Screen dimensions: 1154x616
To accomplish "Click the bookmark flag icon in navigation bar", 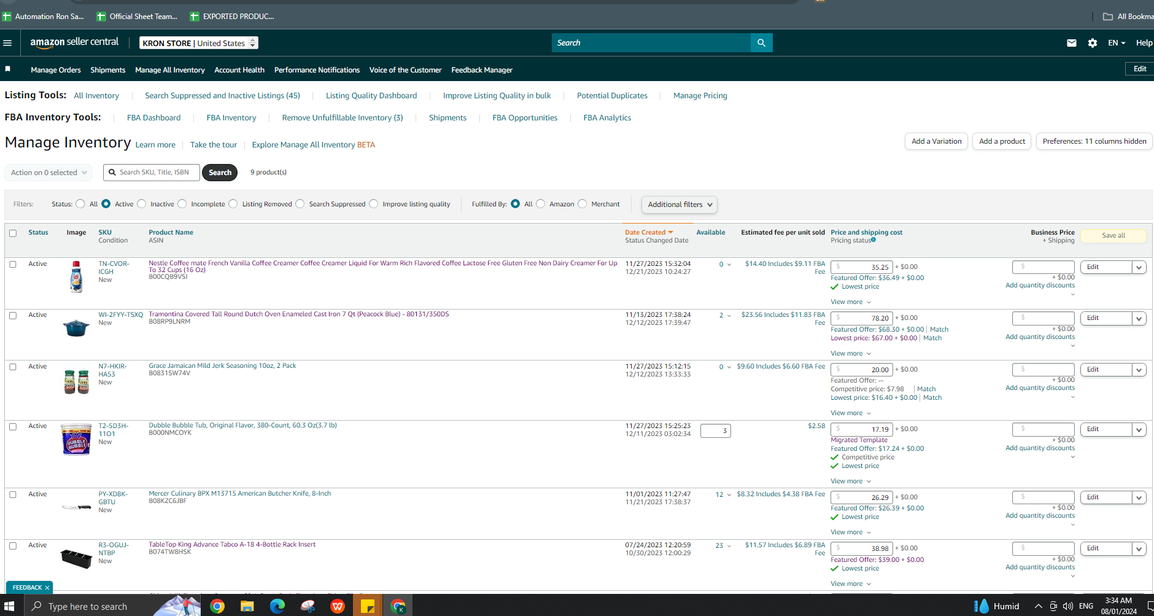I will [x=8, y=69].
